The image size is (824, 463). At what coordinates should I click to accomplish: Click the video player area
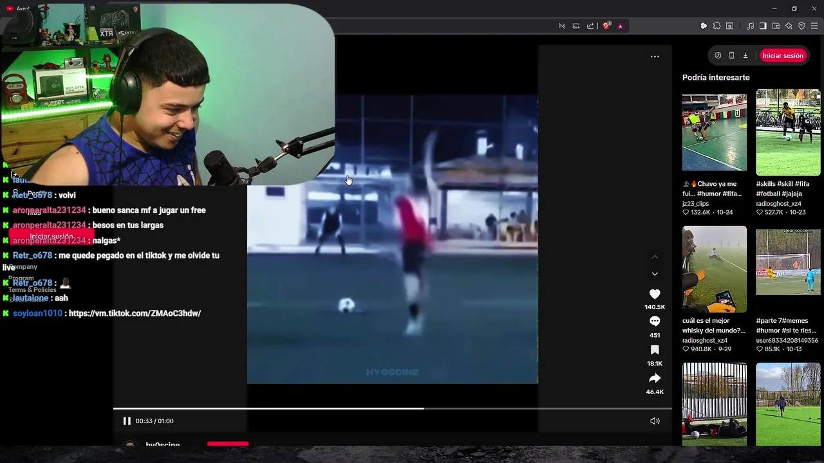coord(393,239)
